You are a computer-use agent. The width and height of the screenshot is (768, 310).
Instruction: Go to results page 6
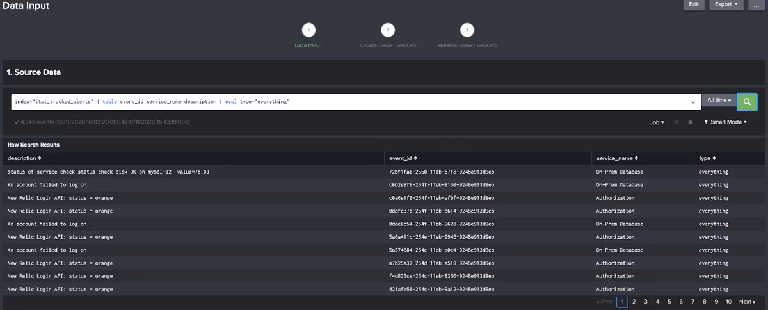click(681, 302)
